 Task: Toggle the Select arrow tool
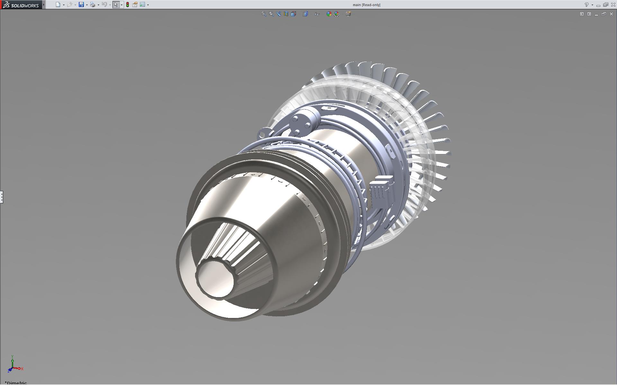(116, 4)
